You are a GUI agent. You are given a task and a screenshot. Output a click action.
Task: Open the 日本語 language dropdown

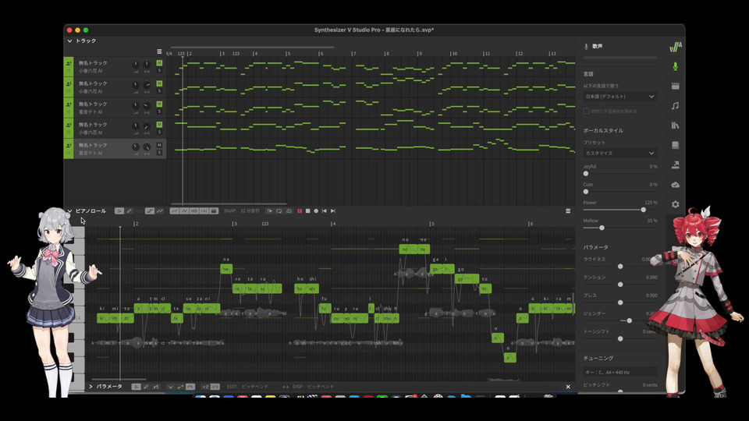(620, 97)
